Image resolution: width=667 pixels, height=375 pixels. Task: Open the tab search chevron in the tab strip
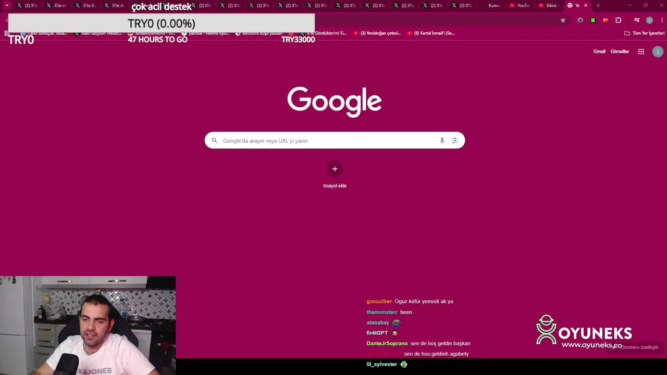click(x=7, y=5)
